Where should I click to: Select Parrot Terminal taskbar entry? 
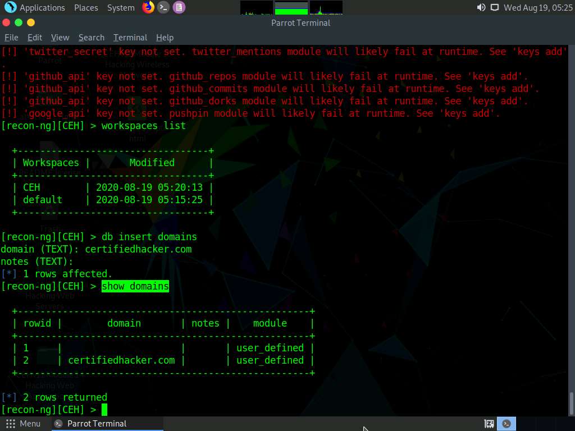(107, 424)
